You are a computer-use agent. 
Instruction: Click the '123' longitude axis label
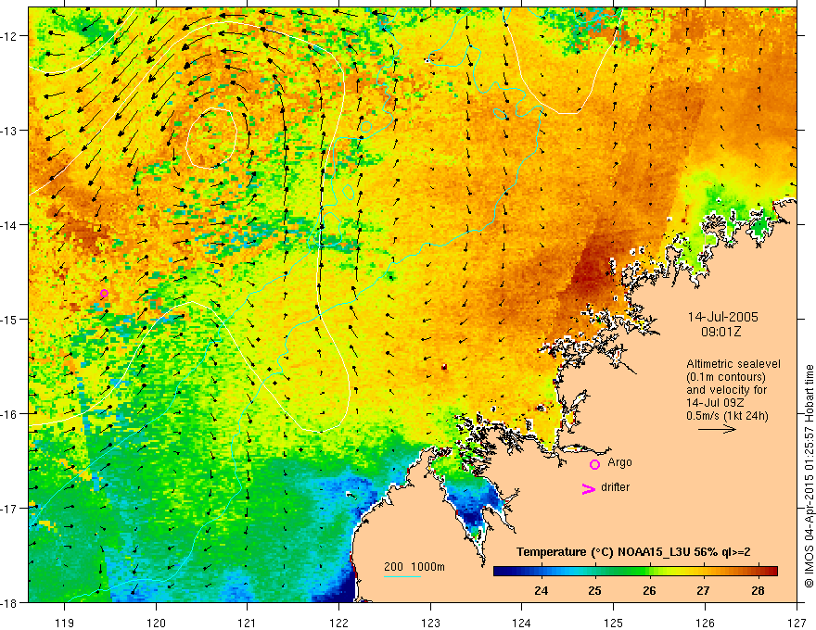(x=430, y=623)
